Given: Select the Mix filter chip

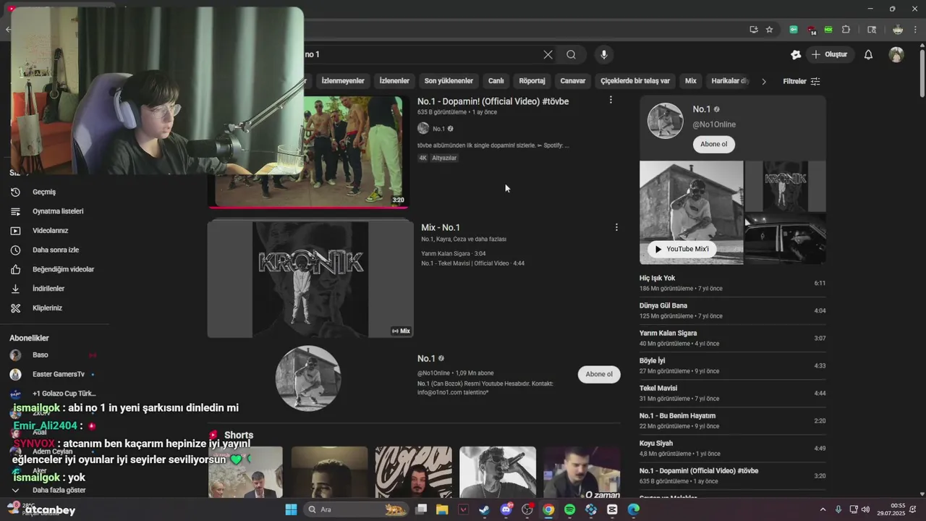Looking at the screenshot, I should pyautogui.click(x=691, y=81).
